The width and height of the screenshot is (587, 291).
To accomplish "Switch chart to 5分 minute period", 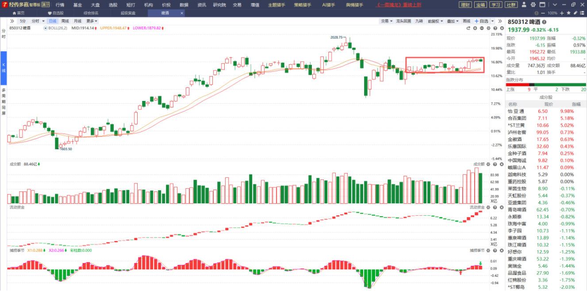I will pos(23,21).
